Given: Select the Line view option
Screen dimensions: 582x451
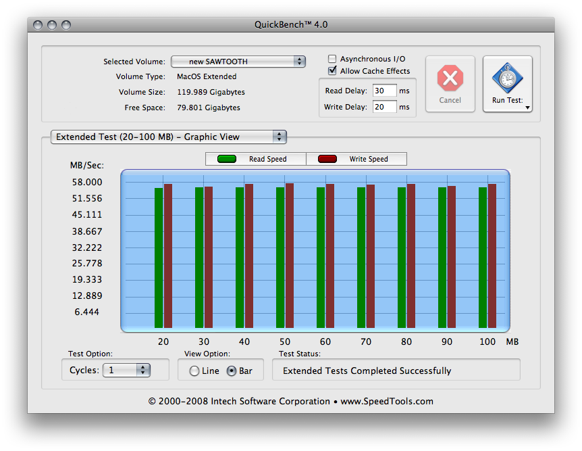Looking at the screenshot, I should click(194, 371).
